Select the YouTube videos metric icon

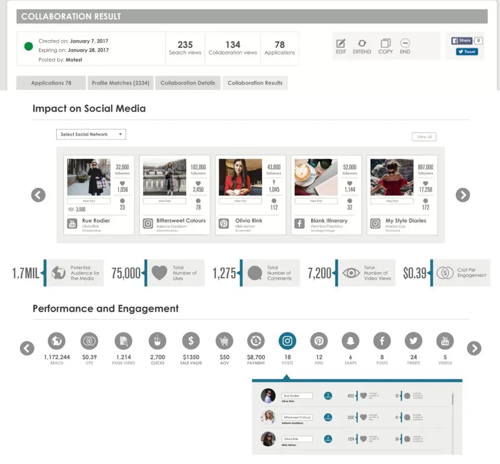(x=444, y=341)
